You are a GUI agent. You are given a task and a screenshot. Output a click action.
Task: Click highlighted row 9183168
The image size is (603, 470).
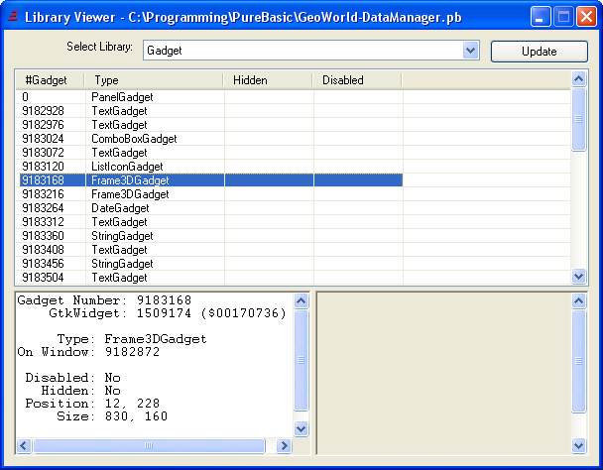210,180
